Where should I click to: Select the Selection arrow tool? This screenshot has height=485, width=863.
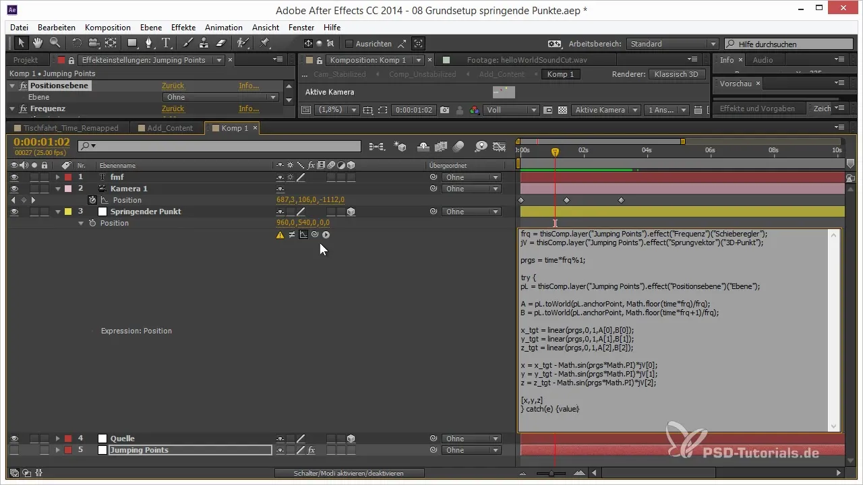(x=22, y=43)
